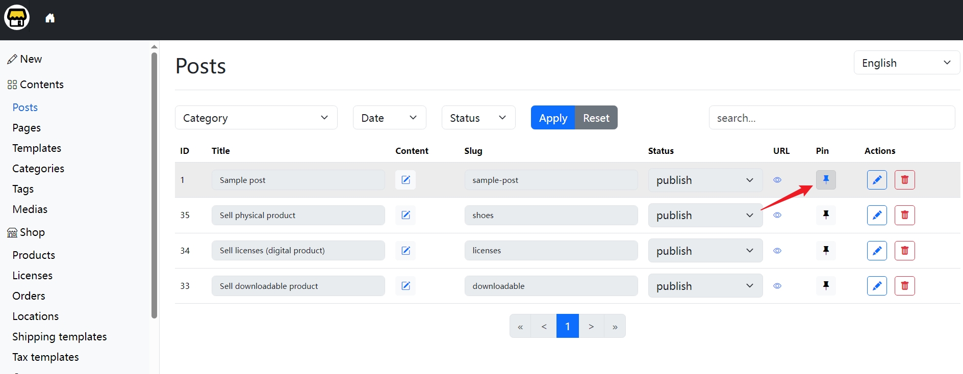Click the shop logo in top bar
This screenshot has width=963, height=374.
[17, 18]
